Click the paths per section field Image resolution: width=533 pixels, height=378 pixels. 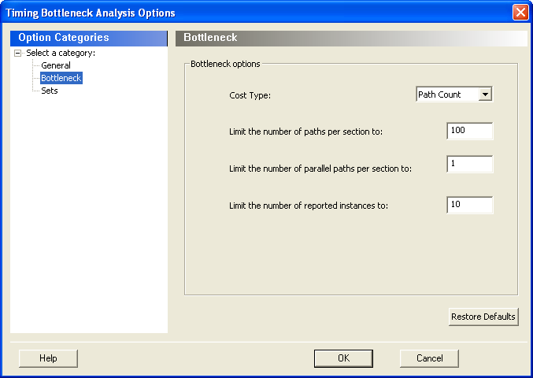[470, 131]
